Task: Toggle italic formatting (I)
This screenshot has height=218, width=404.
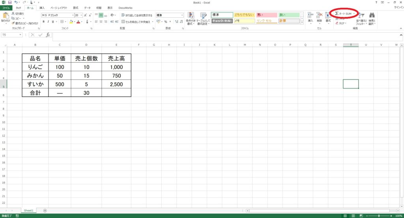Action: [48, 22]
